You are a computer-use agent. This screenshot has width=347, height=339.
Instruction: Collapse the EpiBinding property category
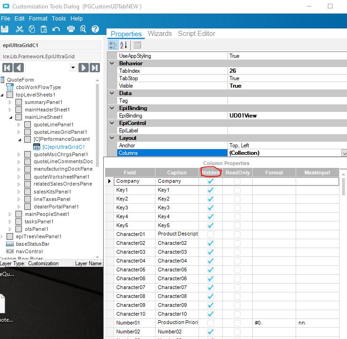tap(112, 108)
